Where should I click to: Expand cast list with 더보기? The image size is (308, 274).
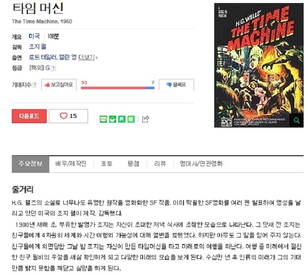coord(87,57)
